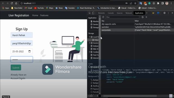Select the Service Workers item

(x=94, y=24)
